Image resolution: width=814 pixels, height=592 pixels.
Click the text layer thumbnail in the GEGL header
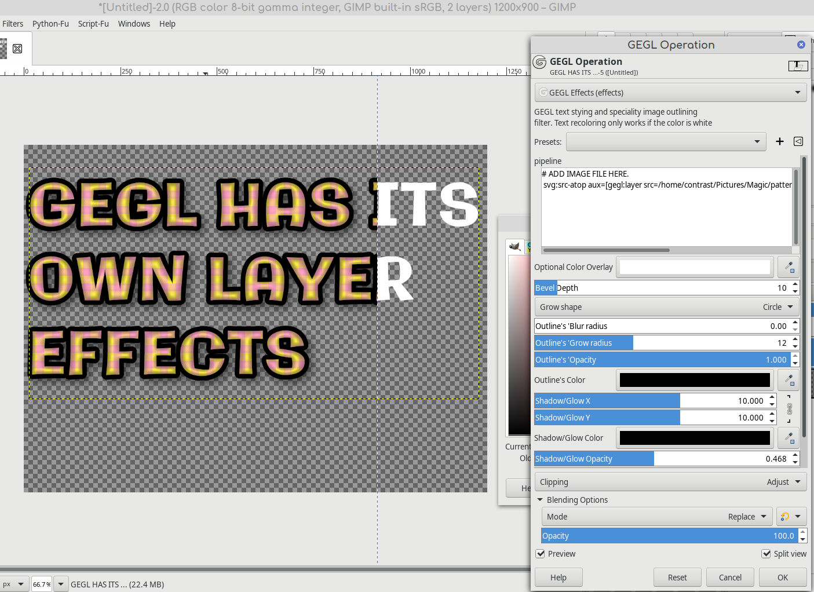pyautogui.click(x=798, y=65)
